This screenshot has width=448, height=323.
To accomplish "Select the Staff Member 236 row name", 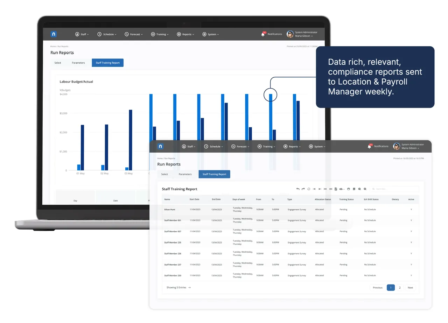I will click(x=173, y=253).
